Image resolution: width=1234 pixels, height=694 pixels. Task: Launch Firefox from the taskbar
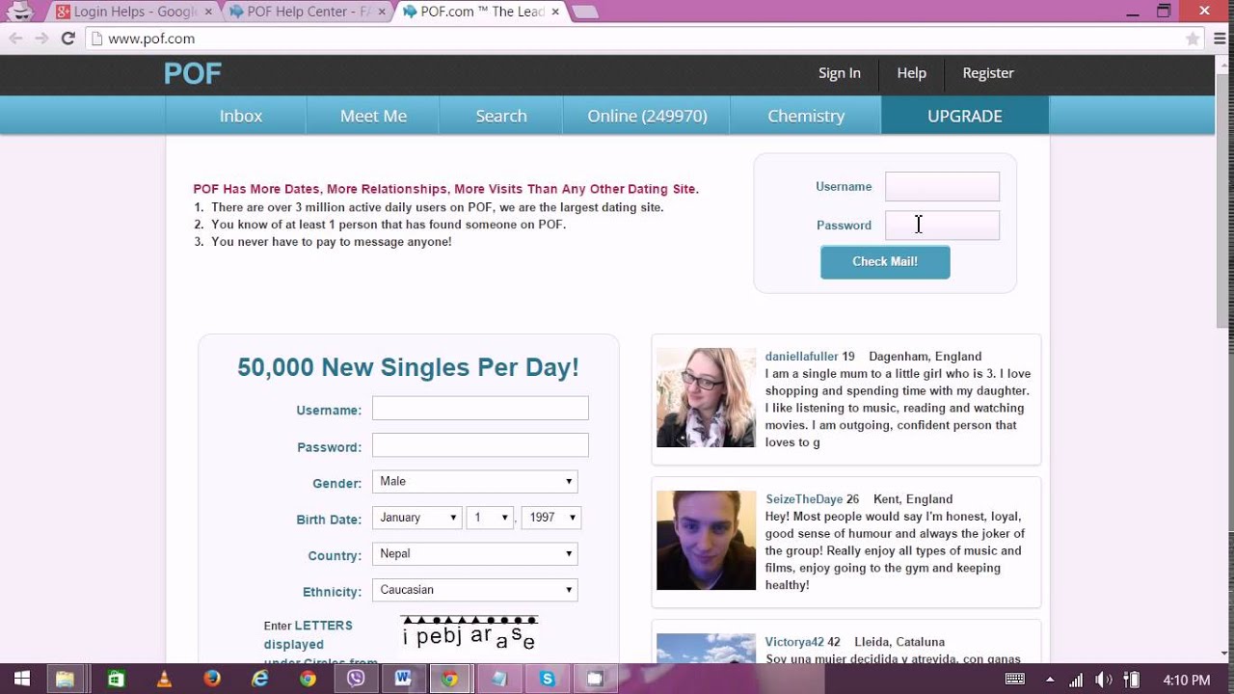point(212,680)
